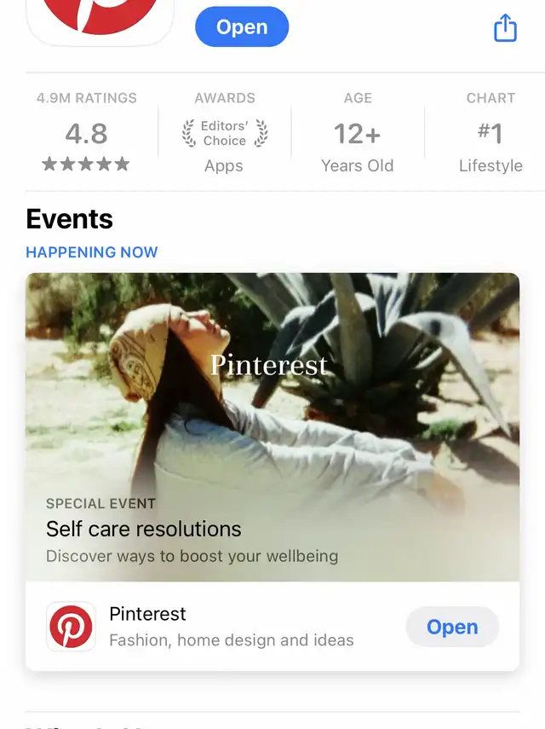The width and height of the screenshot is (545, 729).
Task: Open the Self care event image
Action: pyautogui.click(x=272, y=409)
